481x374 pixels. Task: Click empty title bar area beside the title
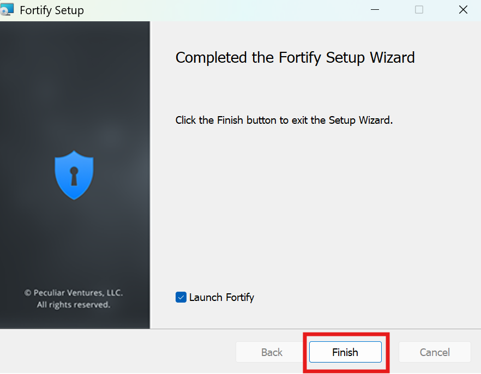point(218,10)
